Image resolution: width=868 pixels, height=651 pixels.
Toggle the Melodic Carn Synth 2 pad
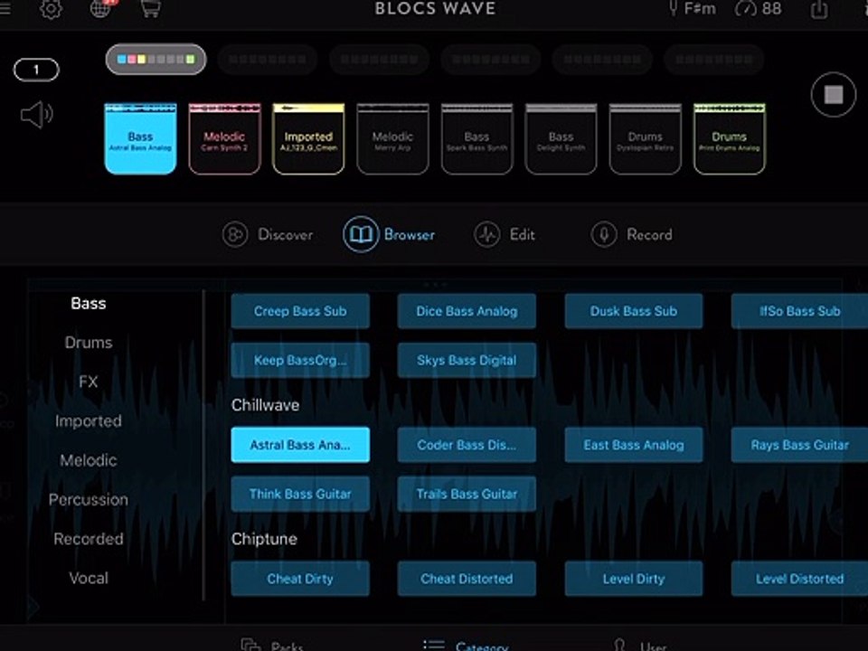[225, 139]
